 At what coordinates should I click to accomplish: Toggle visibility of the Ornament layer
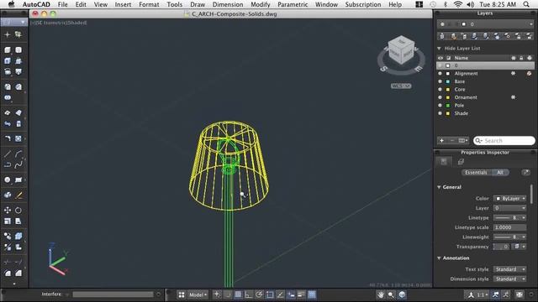(440, 97)
